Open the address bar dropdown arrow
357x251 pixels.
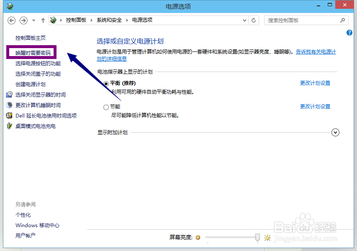244,20
